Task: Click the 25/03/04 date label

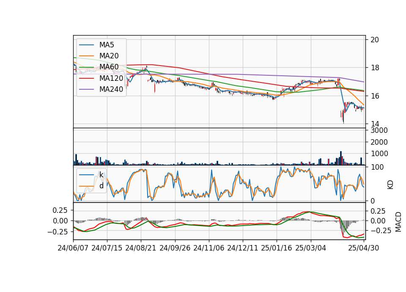Action: pyautogui.click(x=310, y=248)
